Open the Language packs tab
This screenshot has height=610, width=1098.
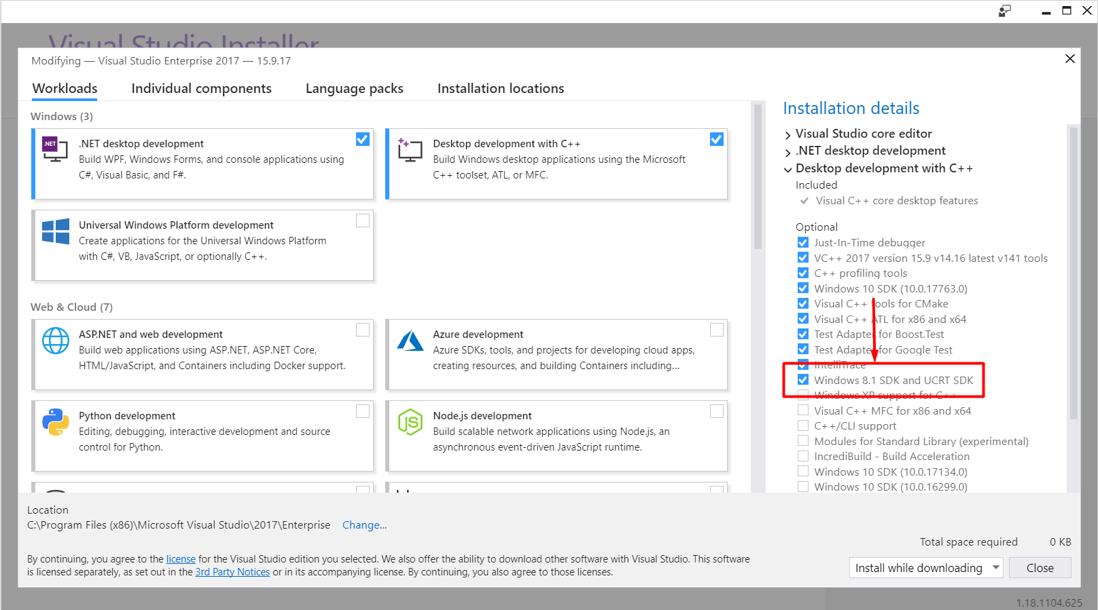click(354, 88)
